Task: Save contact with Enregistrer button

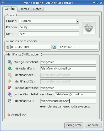Action: (x=74, y=125)
